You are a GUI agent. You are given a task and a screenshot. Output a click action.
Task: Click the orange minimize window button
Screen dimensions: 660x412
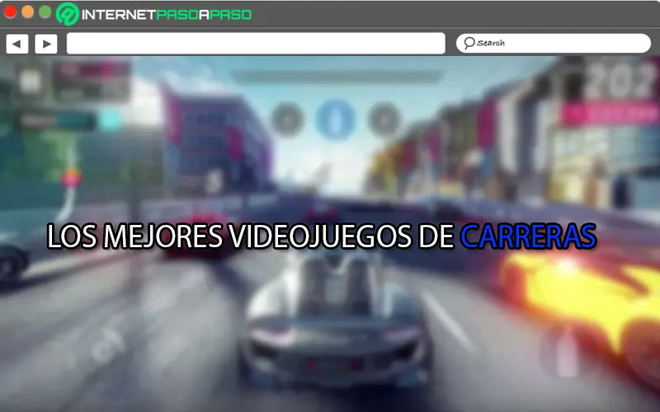point(28,12)
